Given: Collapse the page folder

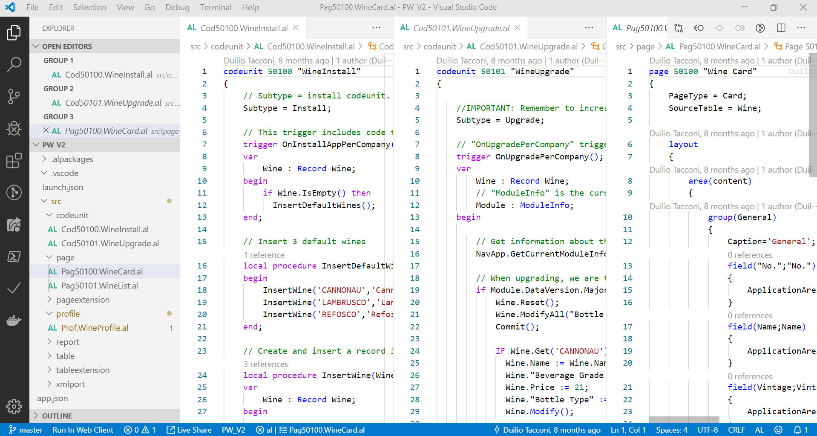Looking at the screenshot, I should [x=105, y=257].
